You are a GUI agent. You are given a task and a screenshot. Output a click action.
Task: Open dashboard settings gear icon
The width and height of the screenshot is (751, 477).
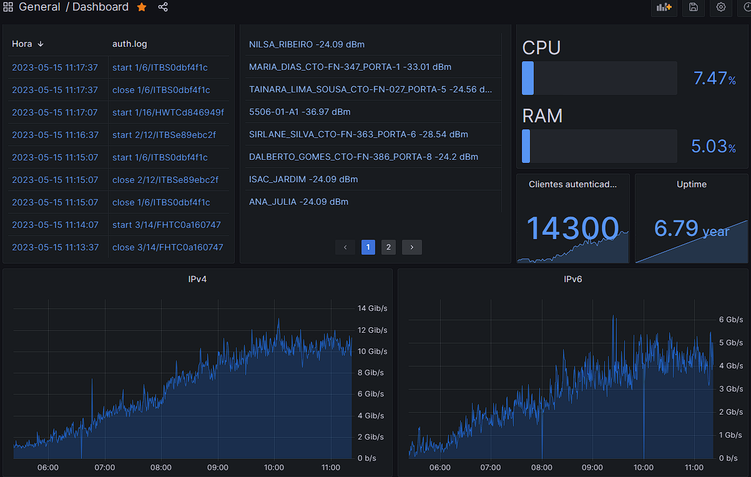pos(721,7)
